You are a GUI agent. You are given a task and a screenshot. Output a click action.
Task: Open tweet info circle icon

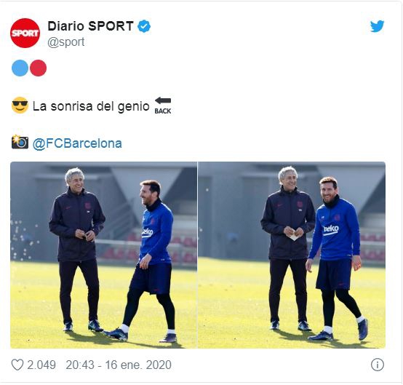(378, 365)
